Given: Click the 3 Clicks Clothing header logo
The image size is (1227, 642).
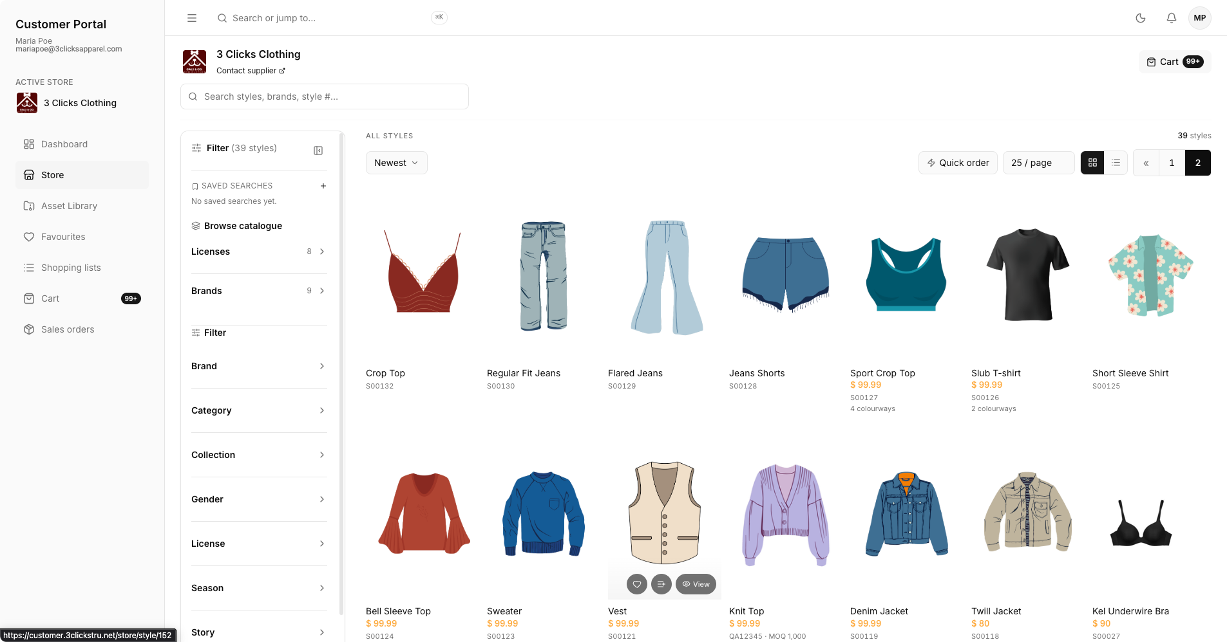Looking at the screenshot, I should point(195,62).
